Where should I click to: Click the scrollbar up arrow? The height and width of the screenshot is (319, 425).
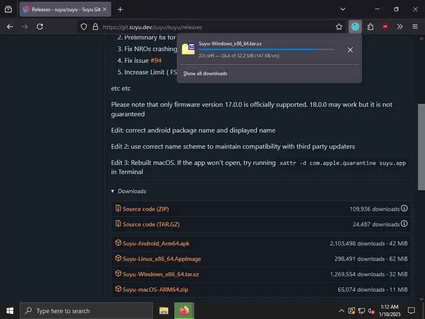tap(421, 39)
